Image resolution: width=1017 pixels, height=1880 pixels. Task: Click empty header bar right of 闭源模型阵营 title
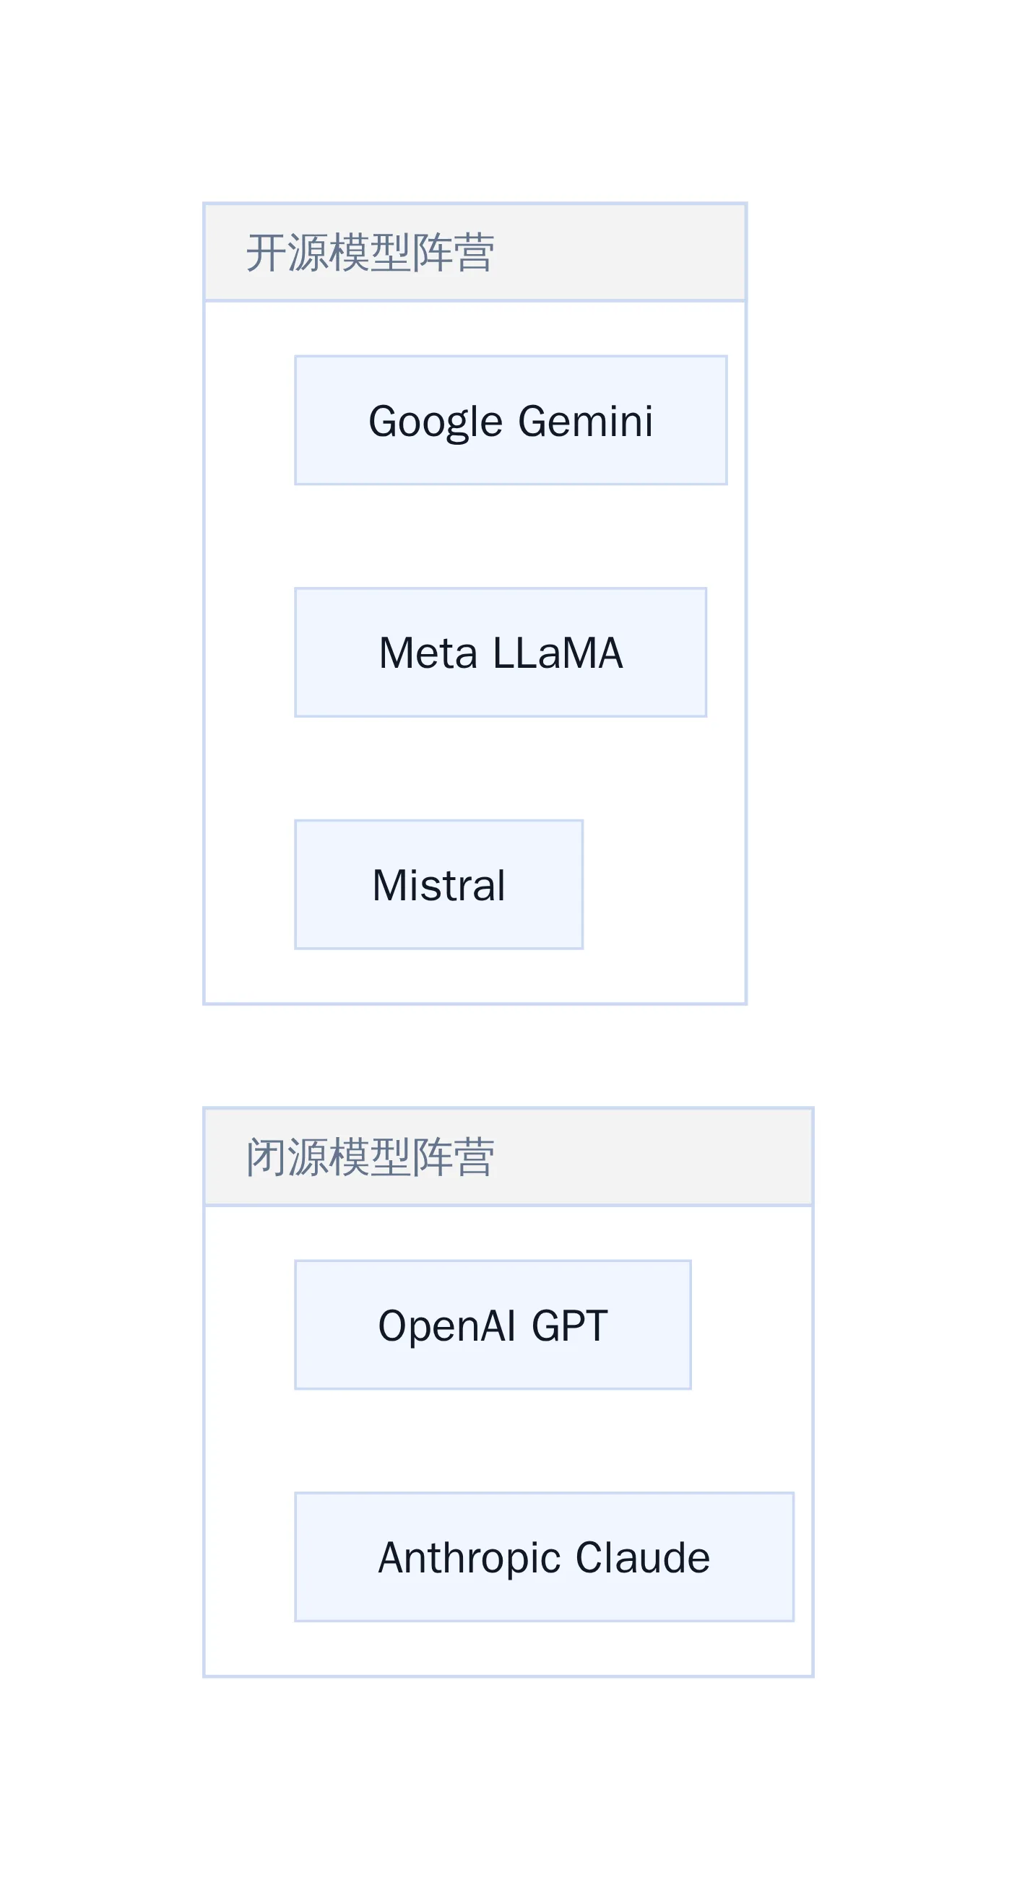[x=654, y=1157]
